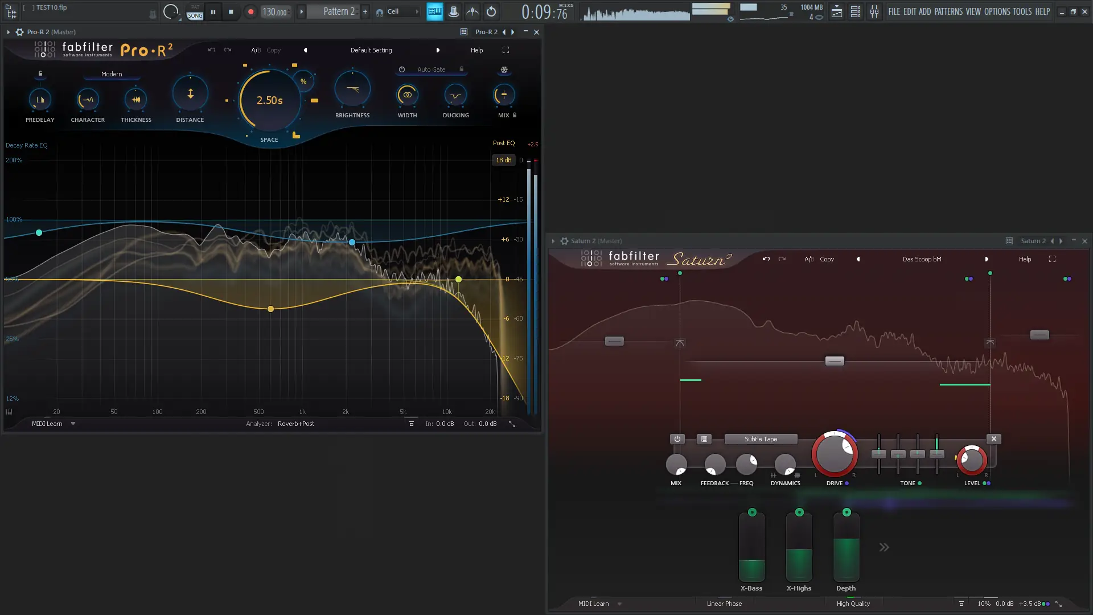Toggle the Auto Gate power switch
The image size is (1093, 615).
point(402,69)
